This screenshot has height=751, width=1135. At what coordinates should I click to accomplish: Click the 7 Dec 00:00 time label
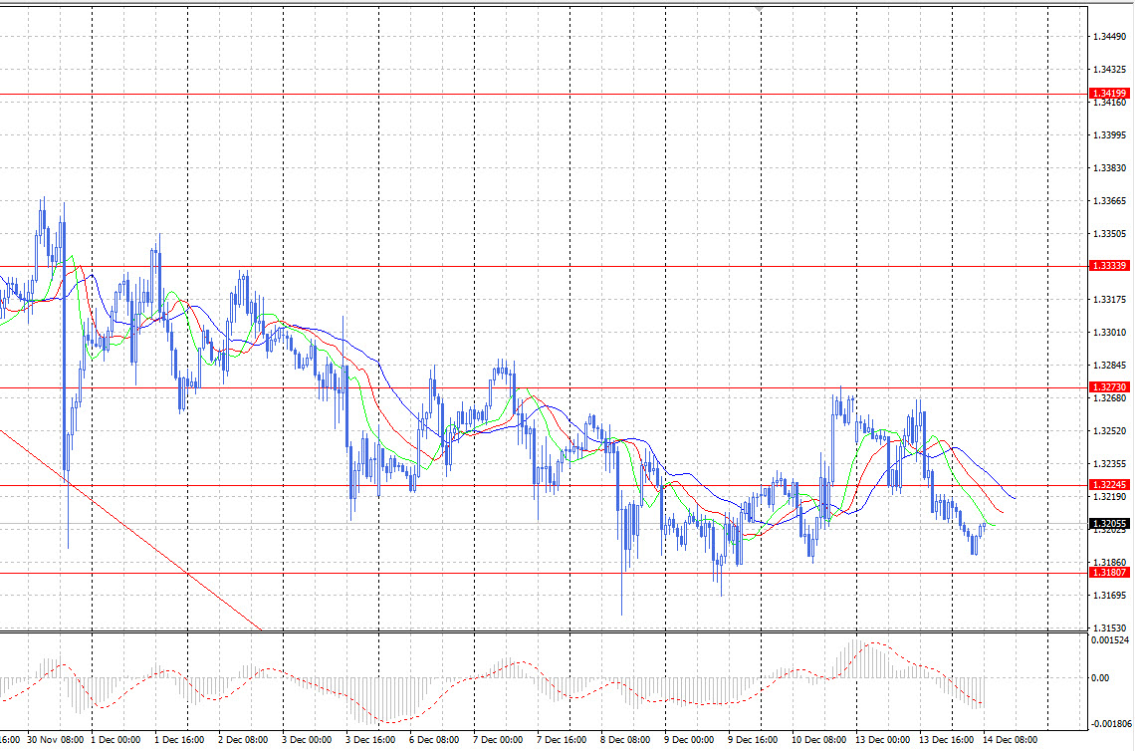[498, 740]
